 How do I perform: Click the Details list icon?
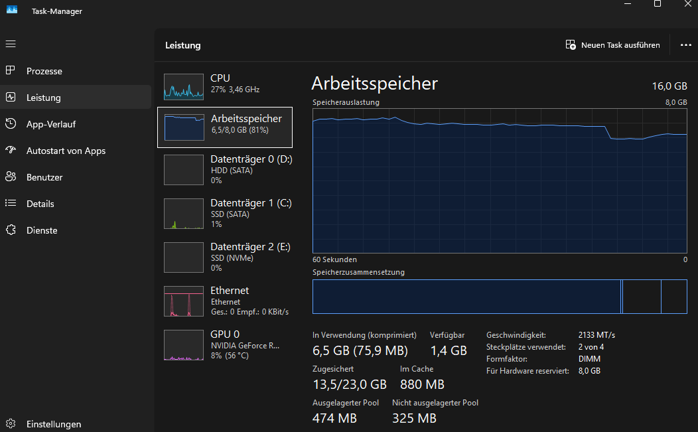[11, 203]
